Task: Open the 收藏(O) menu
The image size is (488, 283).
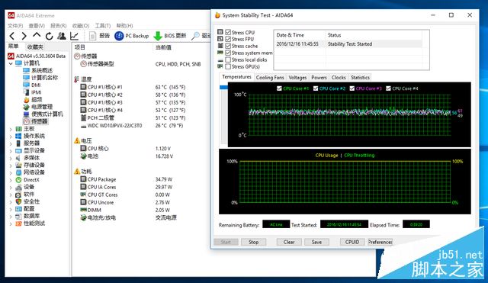Action: click(81, 25)
